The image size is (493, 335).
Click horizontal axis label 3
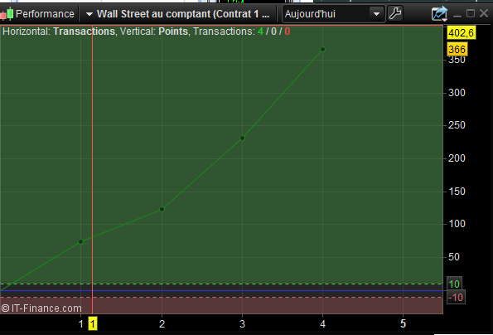242,323
